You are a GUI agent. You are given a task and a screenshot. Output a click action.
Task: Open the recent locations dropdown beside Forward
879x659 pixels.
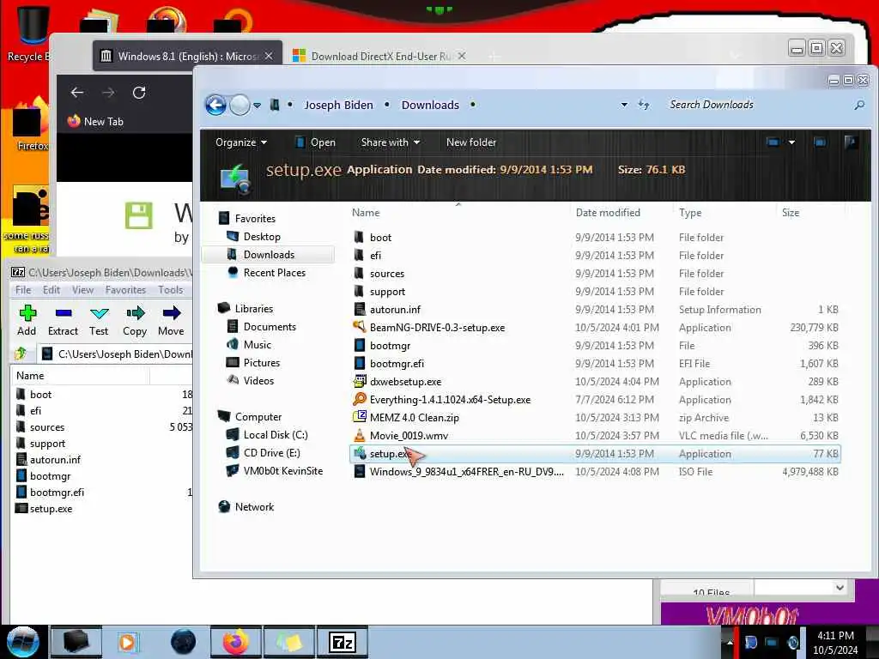(257, 106)
